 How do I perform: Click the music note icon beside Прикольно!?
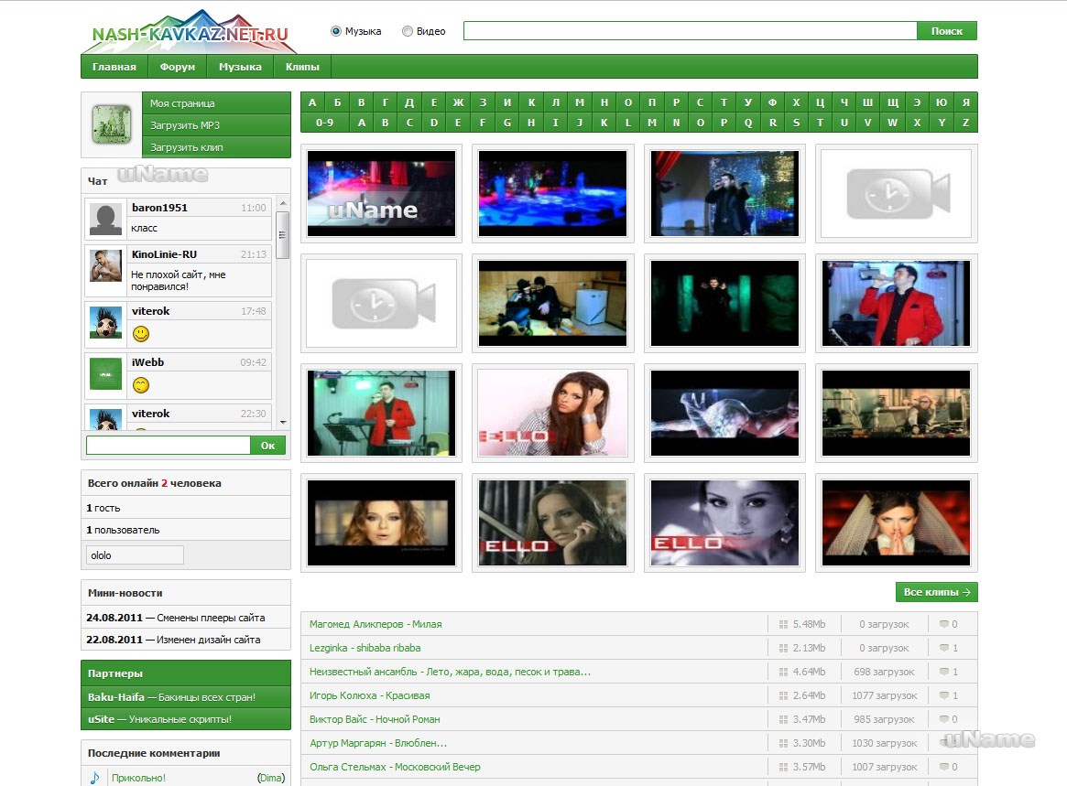pyautogui.click(x=94, y=777)
